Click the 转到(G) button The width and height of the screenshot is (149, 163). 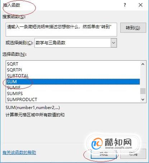pos(133,28)
